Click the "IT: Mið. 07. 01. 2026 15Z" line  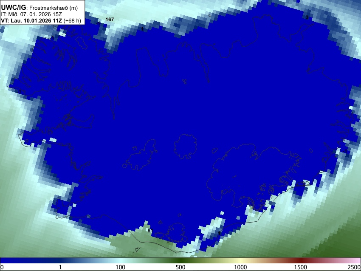(31, 14)
